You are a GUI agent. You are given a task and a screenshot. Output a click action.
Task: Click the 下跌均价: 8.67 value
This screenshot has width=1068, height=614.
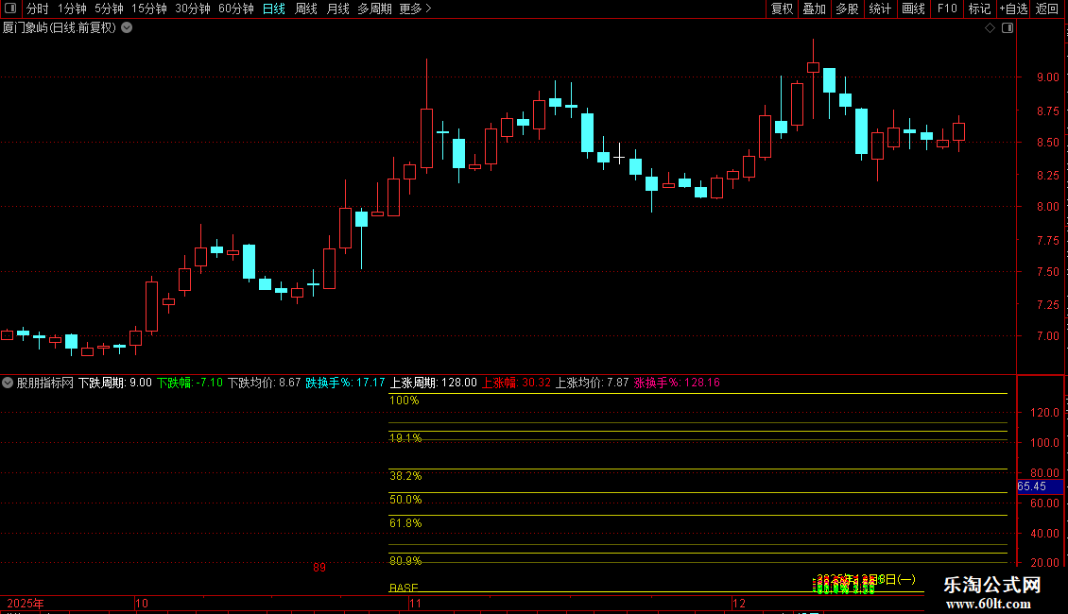click(x=265, y=383)
